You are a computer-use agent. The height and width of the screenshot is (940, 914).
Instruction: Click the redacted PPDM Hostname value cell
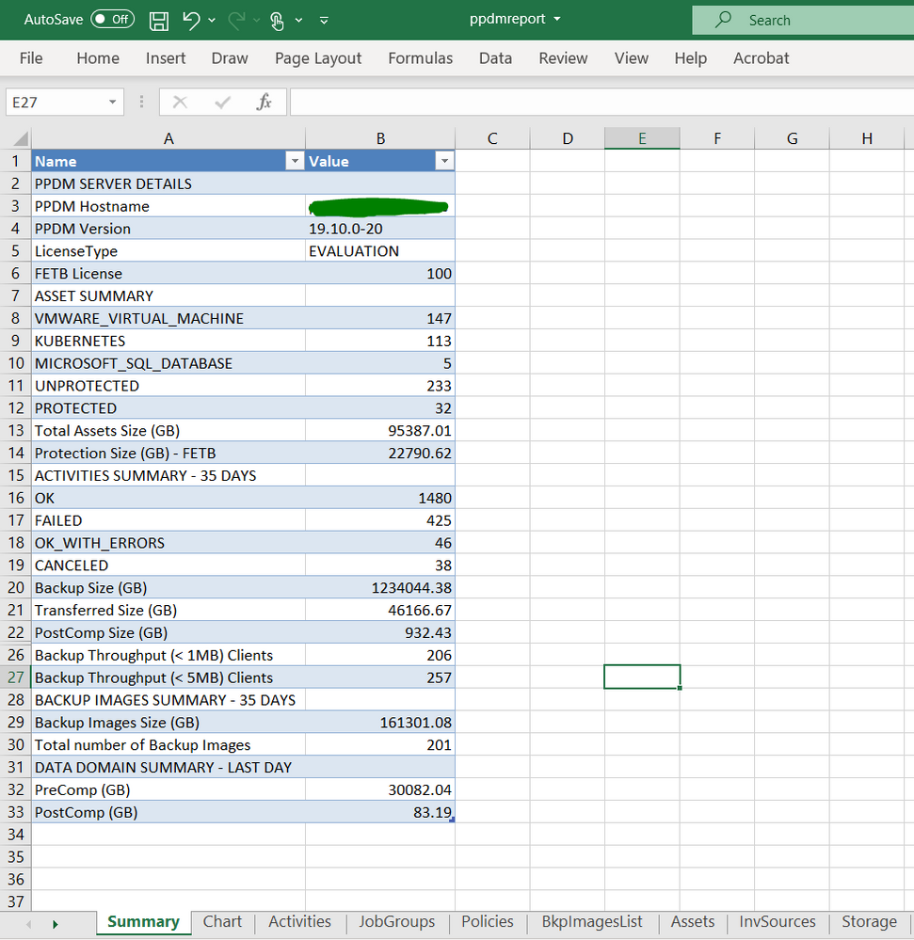point(380,206)
